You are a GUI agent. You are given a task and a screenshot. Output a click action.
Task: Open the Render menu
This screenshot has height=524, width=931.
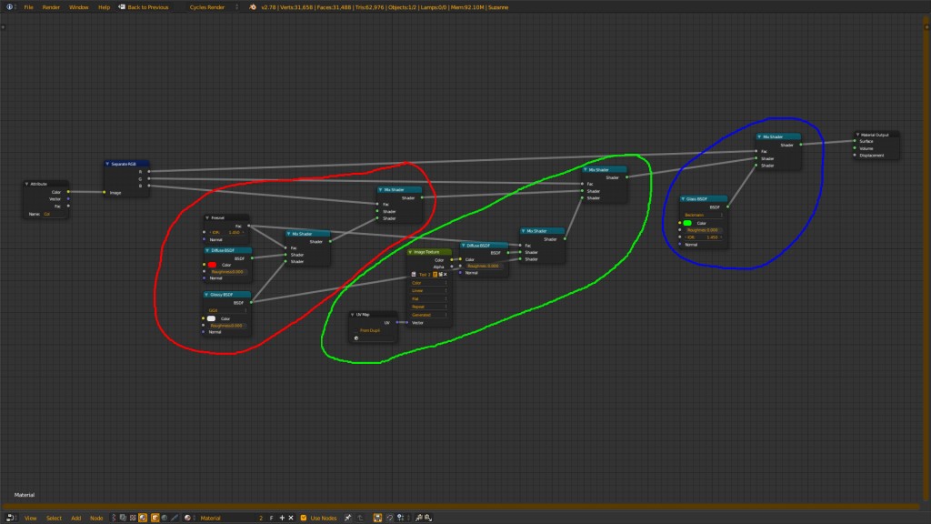click(53, 5)
